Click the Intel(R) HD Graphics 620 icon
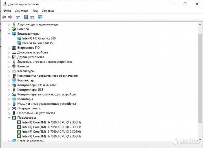 (x=19, y=38)
